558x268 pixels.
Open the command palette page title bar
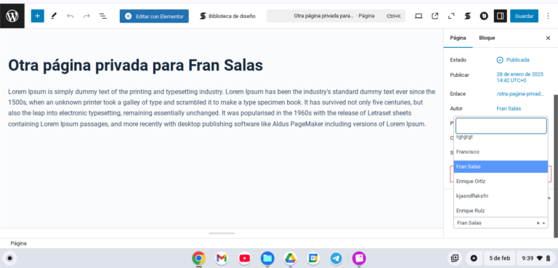pos(336,16)
